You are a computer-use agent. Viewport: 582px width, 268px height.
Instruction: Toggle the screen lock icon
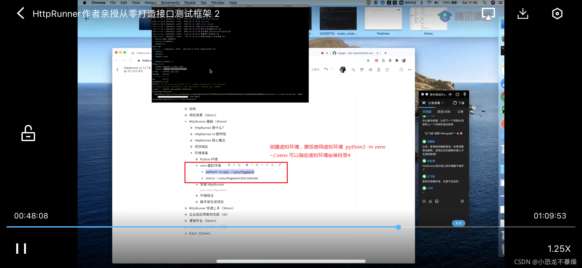tap(28, 133)
